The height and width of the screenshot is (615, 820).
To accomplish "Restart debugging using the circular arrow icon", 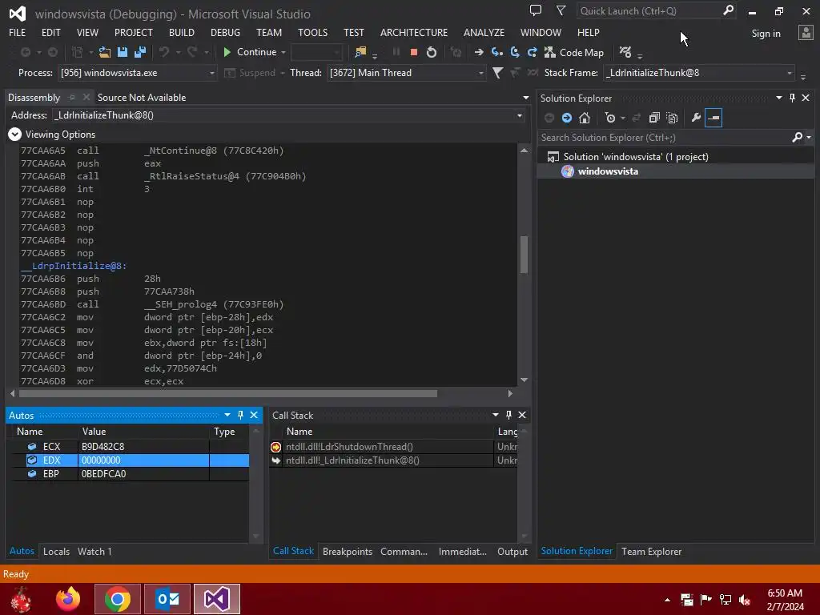I will pyautogui.click(x=432, y=52).
